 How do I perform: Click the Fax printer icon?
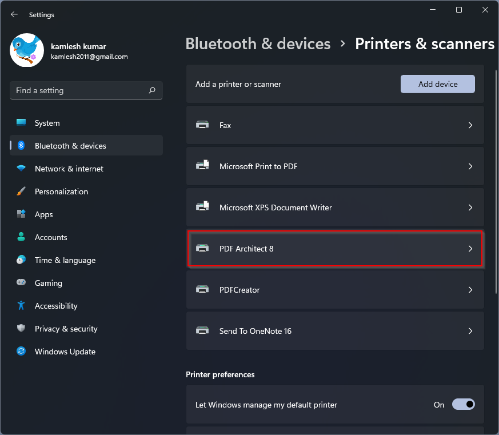(x=202, y=125)
